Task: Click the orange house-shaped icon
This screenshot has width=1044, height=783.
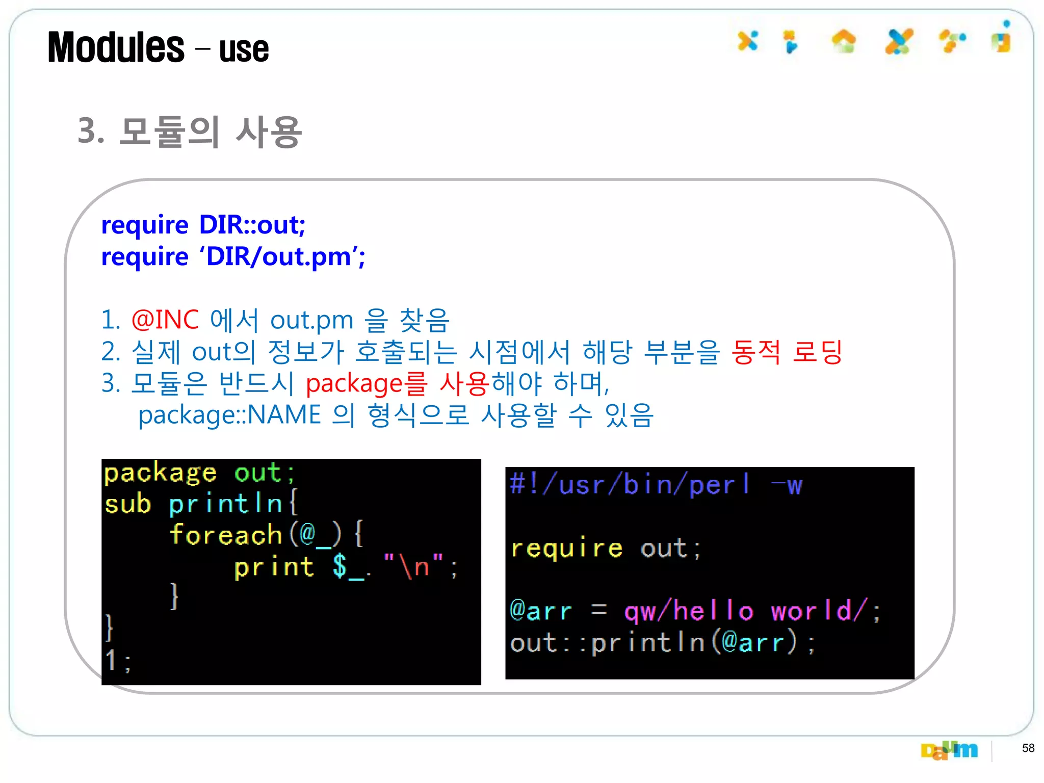Action: 844,41
